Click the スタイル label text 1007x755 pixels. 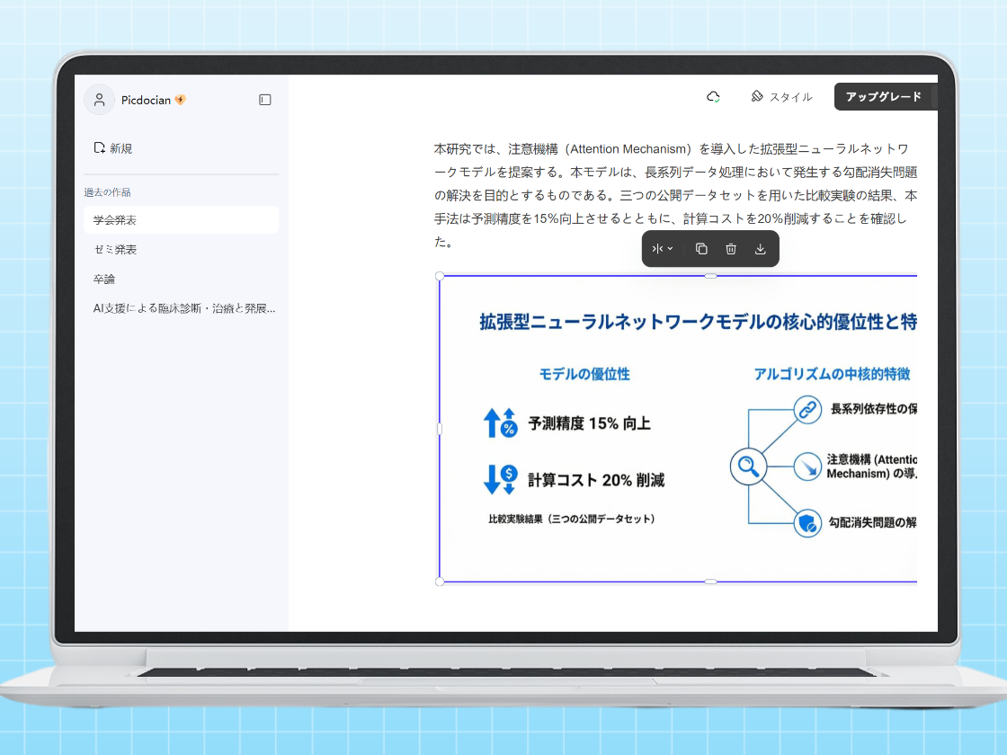tap(790, 97)
